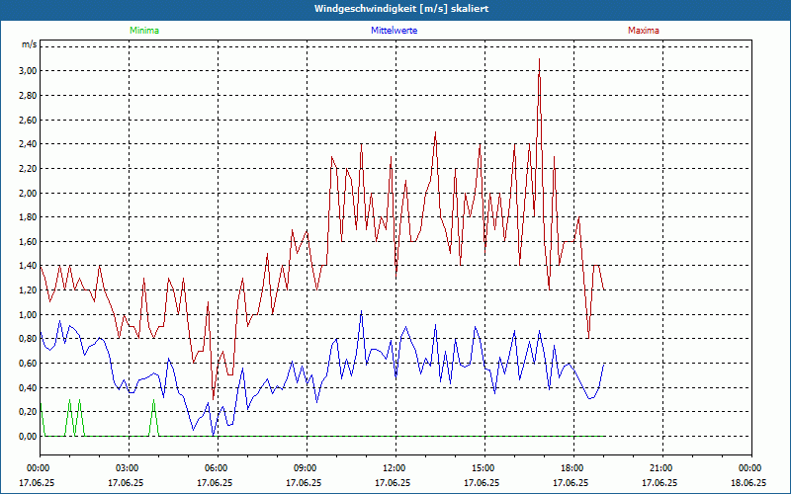The height and width of the screenshot is (494, 791).
Task: Click the 18.06.25 date label
Action: 748,483
